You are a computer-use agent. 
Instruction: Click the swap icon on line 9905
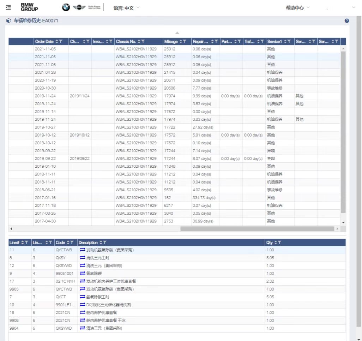coord(83,289)
